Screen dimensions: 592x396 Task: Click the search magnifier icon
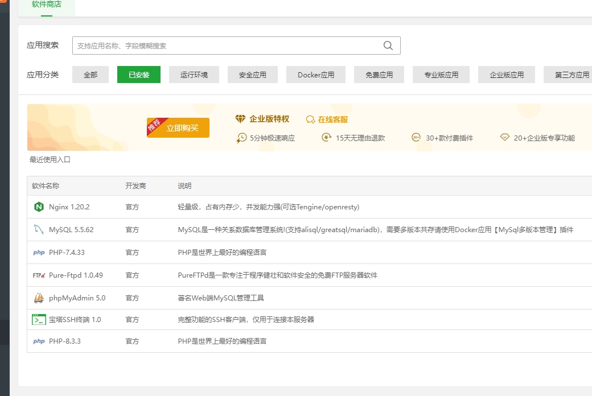click(x=388, y=46)
